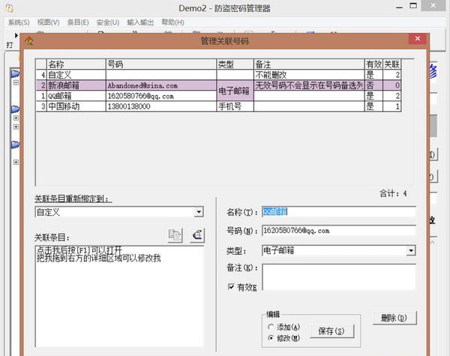Click the Abandoned@sina.com cell
The height and width of the screenshot is (356, 450).
[x=161, y=85]
